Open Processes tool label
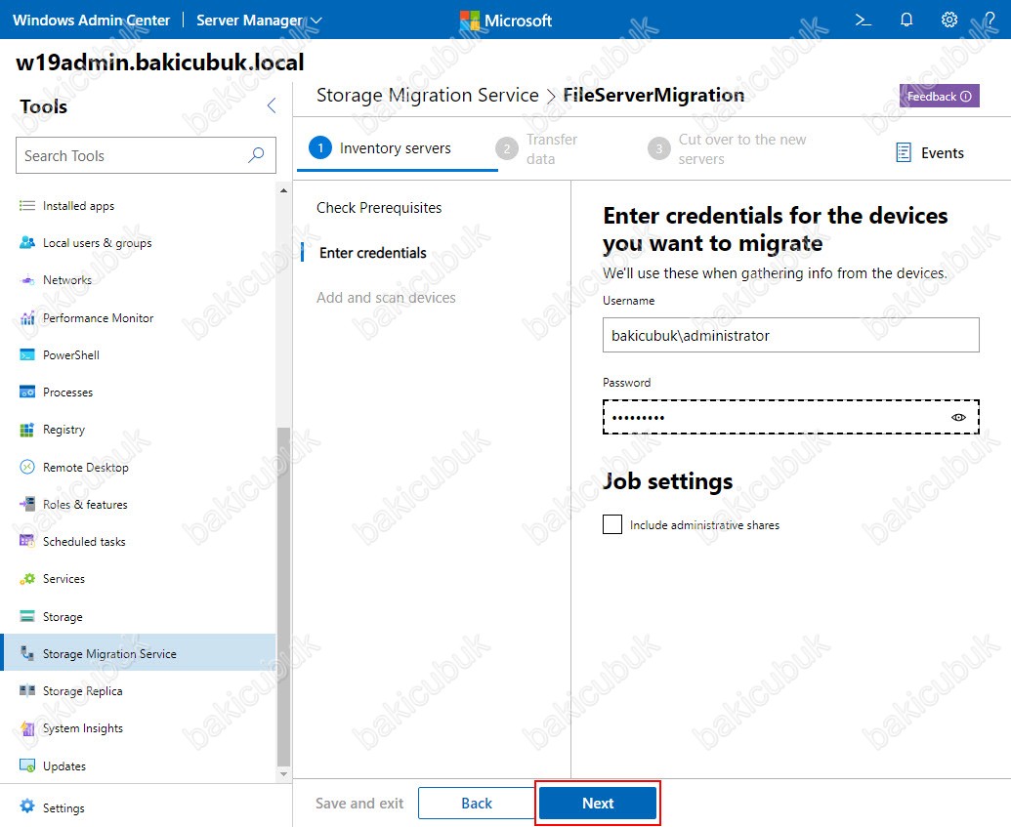This screenshot has width=1011, height=827. (x=67, y=392)
